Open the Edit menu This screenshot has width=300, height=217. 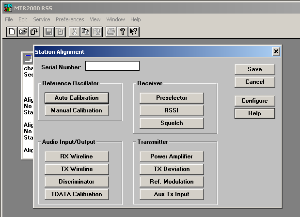click(x=23, y=19)
